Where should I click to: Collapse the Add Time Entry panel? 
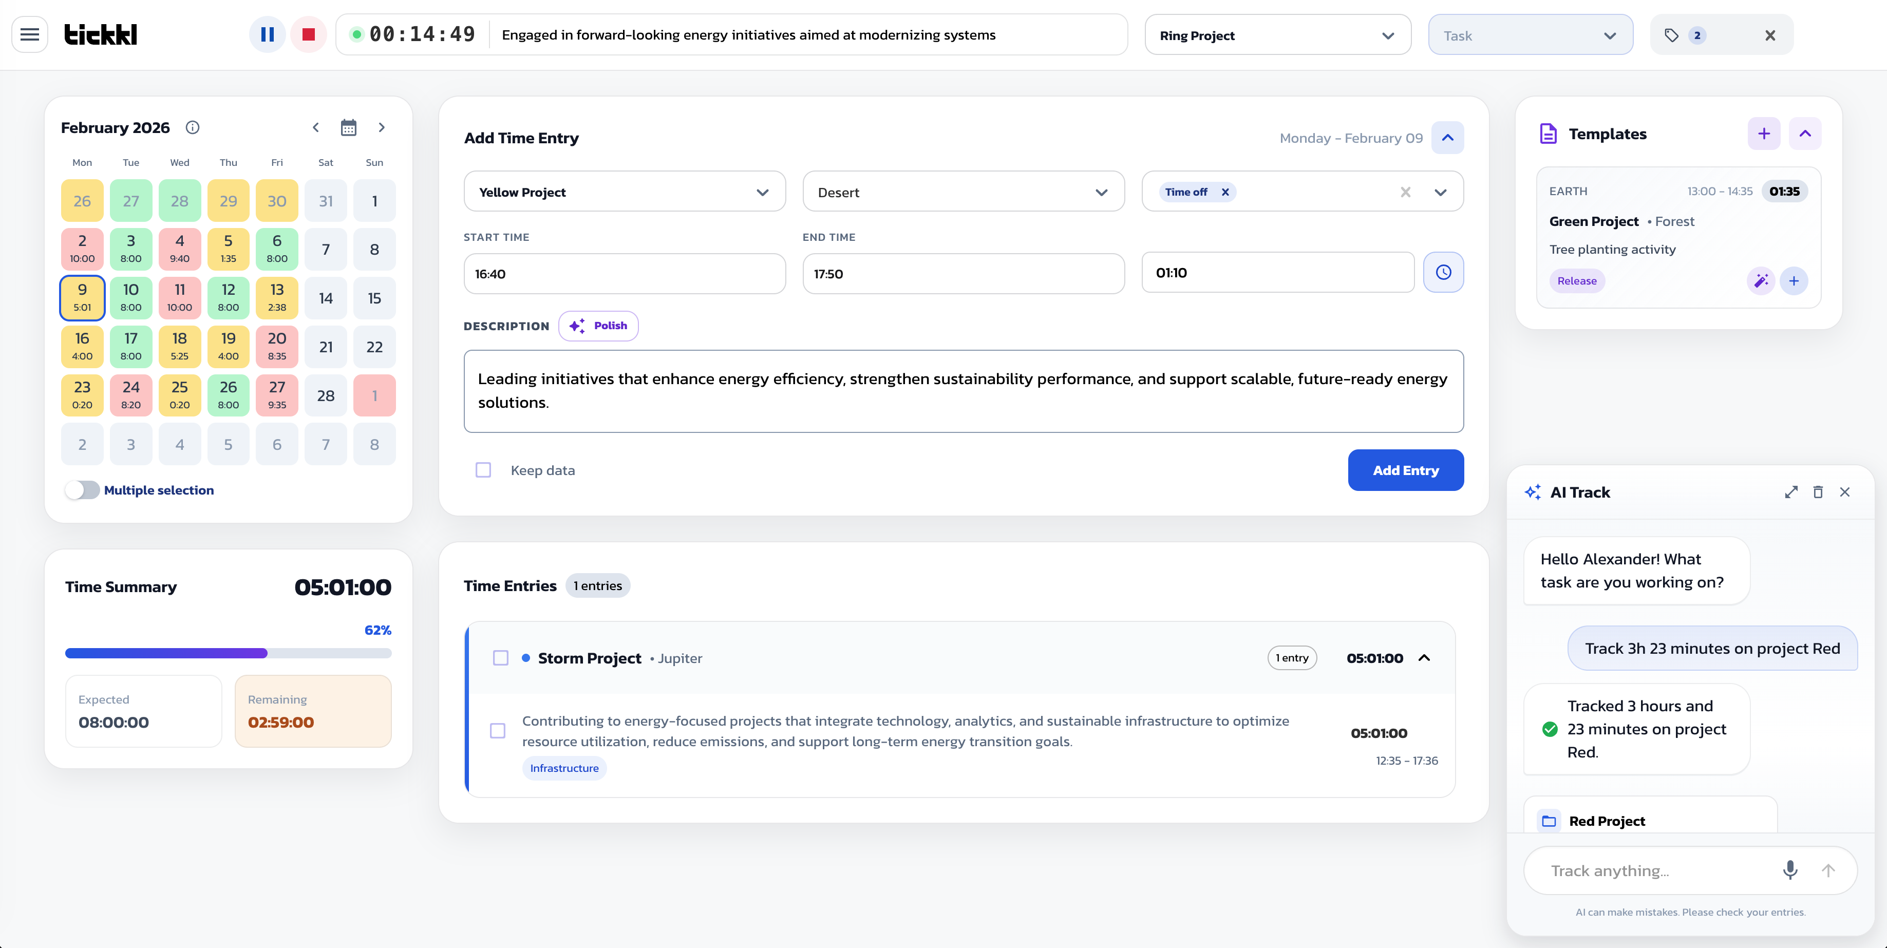(1447, 138)
